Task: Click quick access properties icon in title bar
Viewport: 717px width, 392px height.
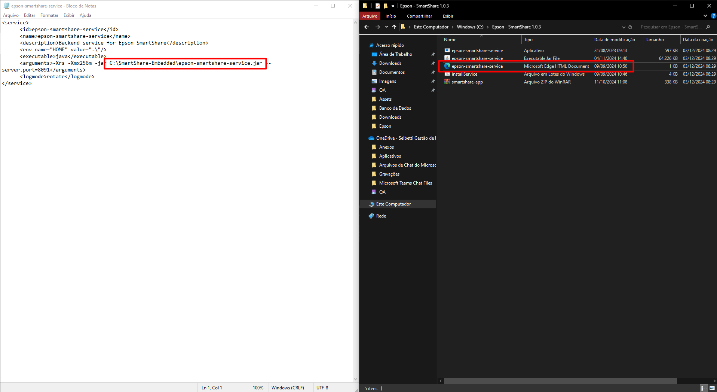Action: 378,6
